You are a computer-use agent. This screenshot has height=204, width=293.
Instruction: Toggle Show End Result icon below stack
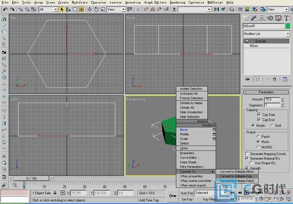pos(257,79)
